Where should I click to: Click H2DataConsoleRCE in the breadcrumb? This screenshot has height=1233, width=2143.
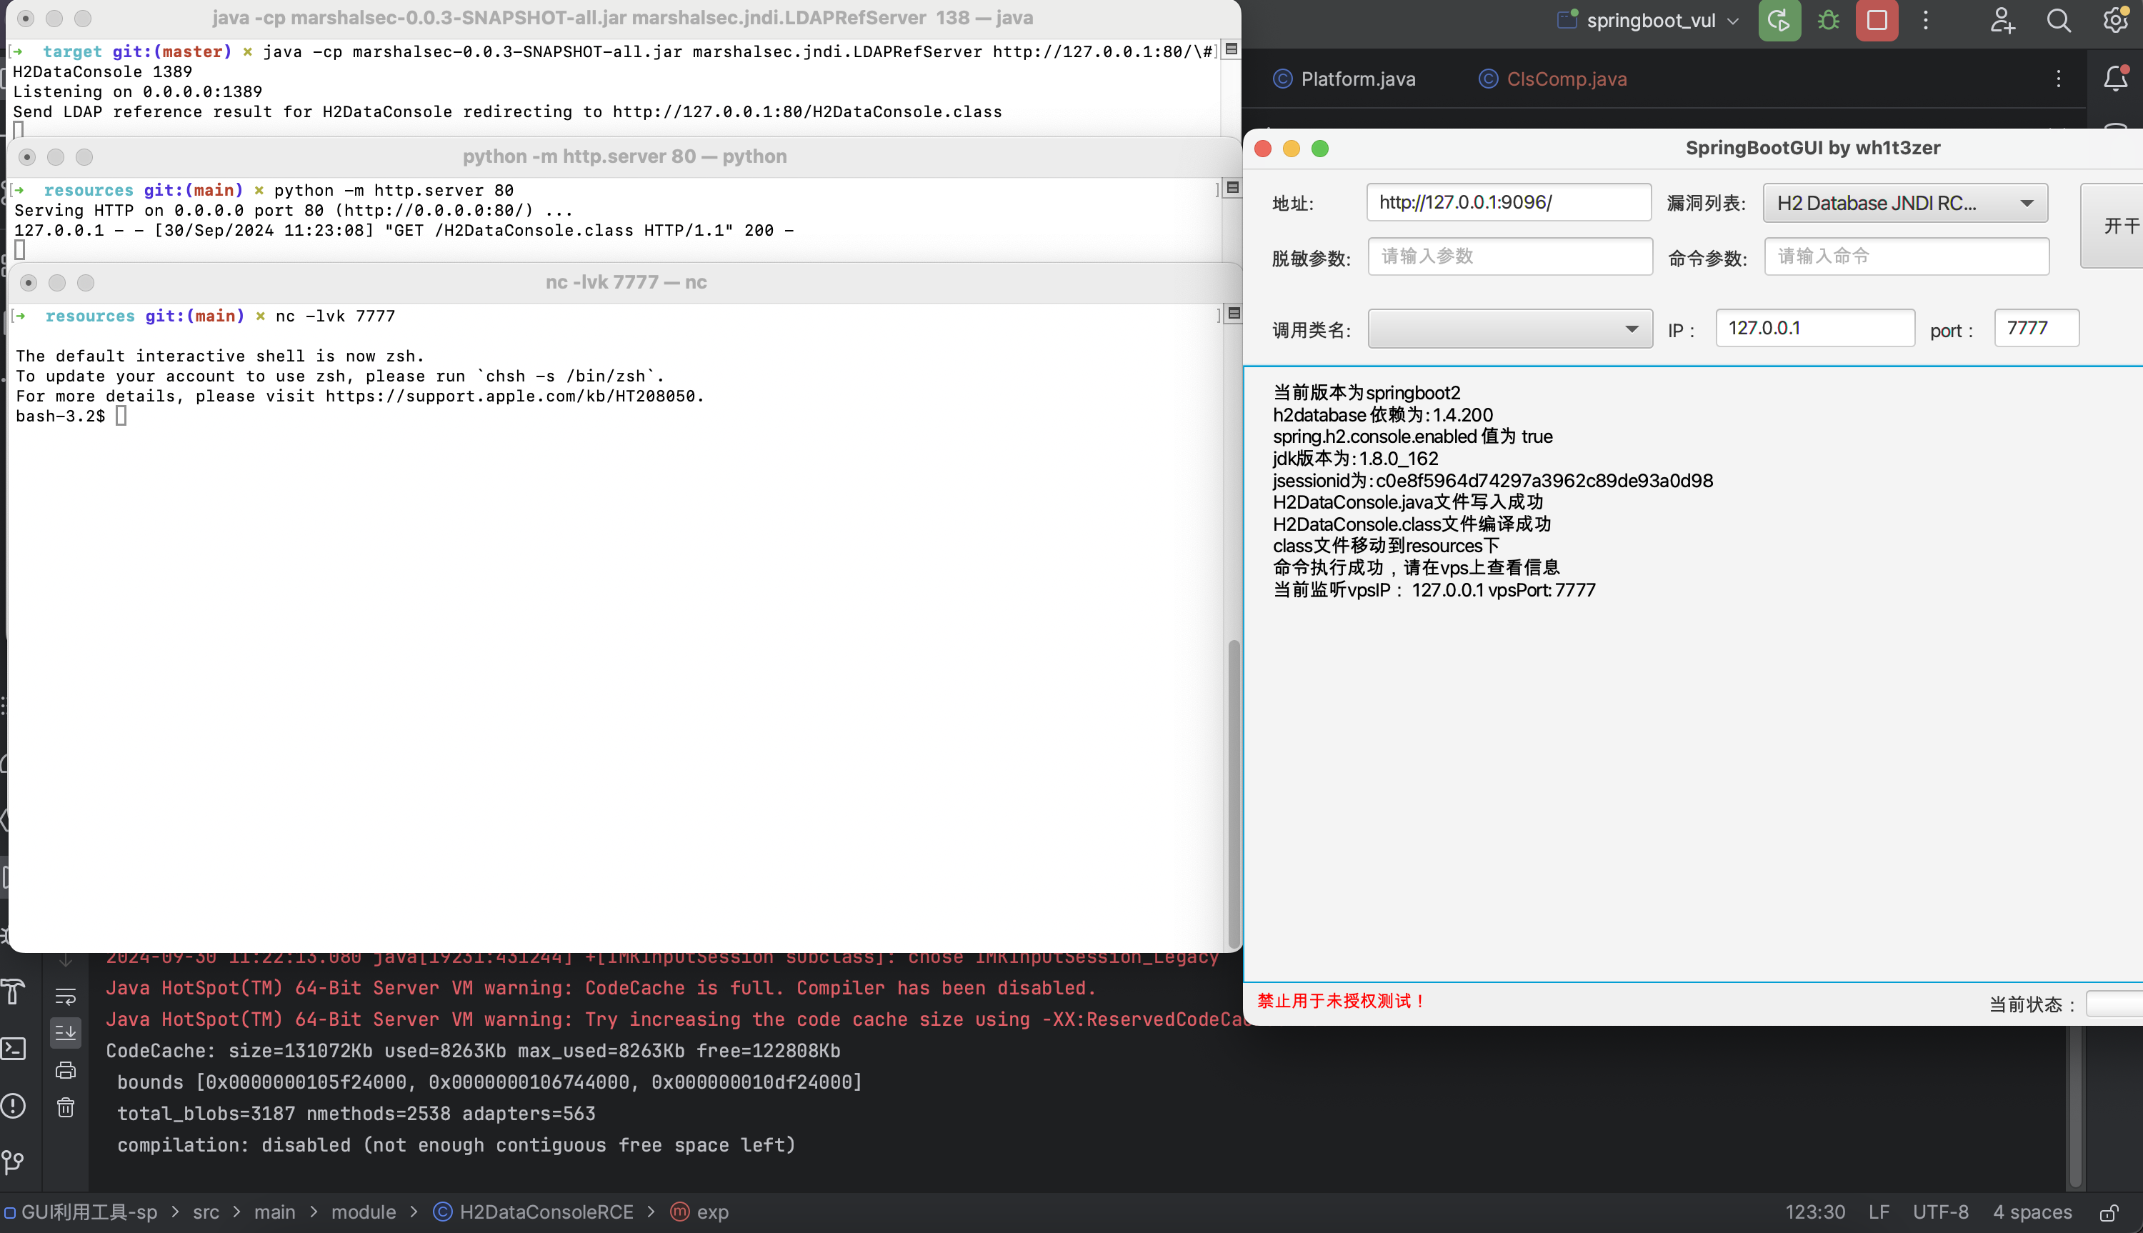[545, 1212]
